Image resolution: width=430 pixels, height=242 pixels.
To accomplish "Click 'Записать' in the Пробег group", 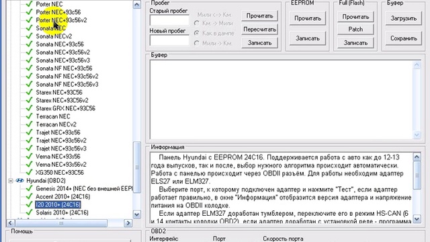I will (x=259, y=43).
